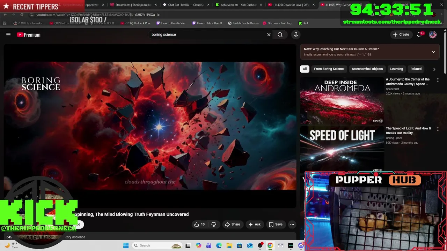
Task: Open options menu for Speed of Light video
Action: click(438, 129)
